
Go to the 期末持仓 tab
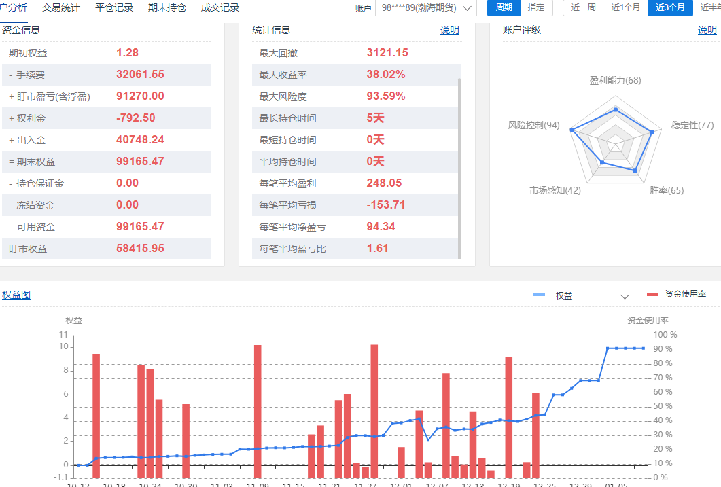(166, 8)
